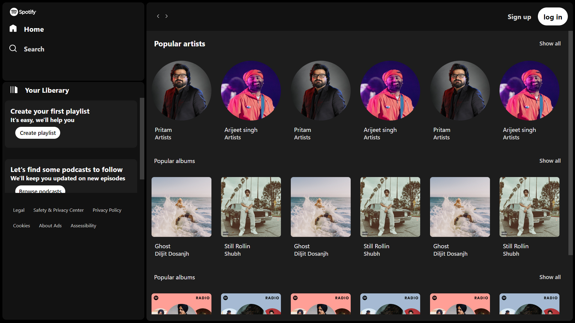The image size is (575, 323).
Task: Show all in first Popular albums row
Action: 550,161
